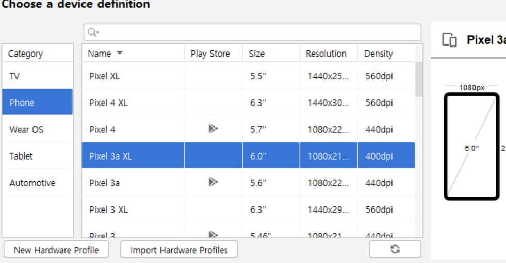
Task: Select the Tablet category
Action: pyautogui.click(x=38, y=156)
